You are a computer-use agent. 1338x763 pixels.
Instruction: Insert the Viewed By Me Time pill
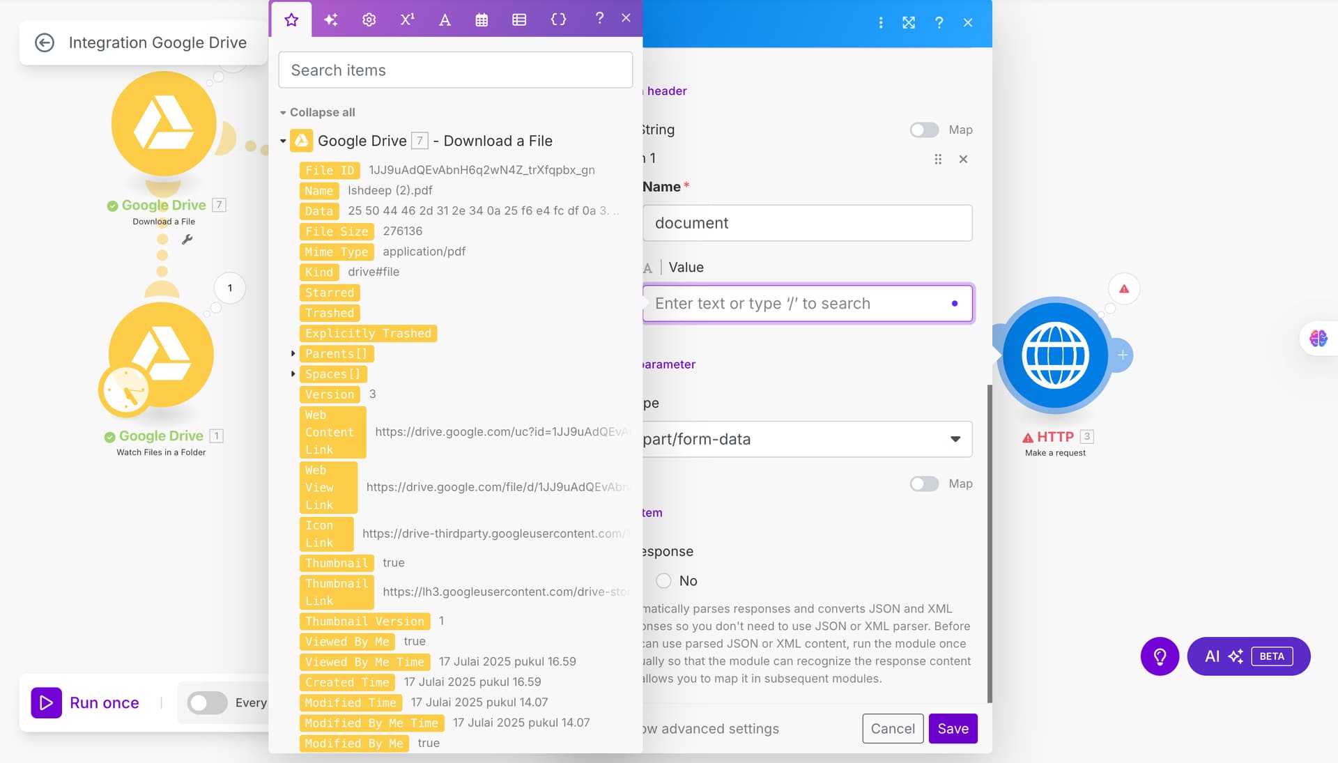(364, 663)
